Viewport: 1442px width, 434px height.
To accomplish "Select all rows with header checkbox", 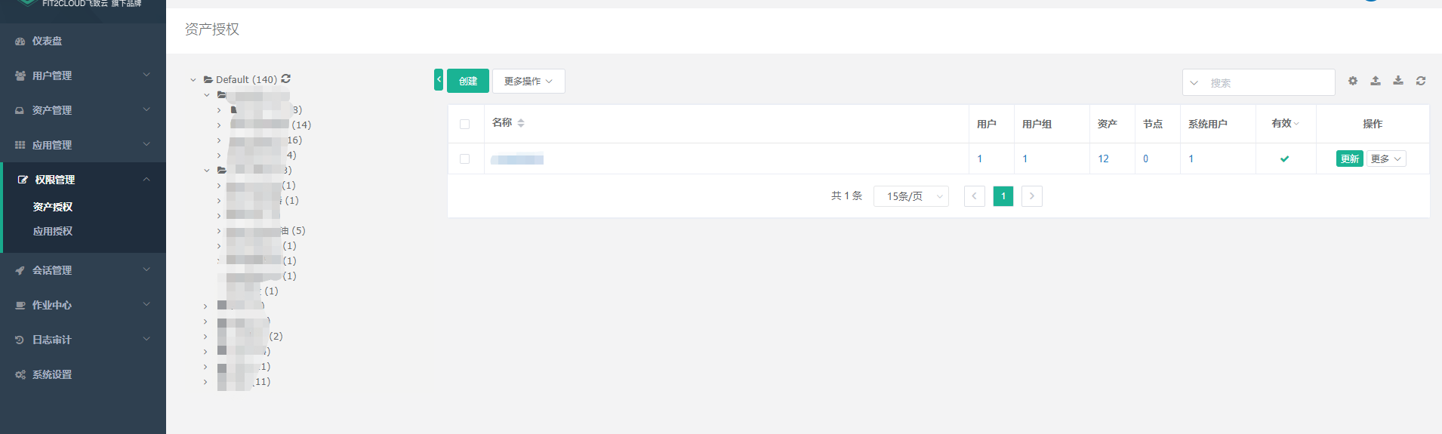I will [465, 124].
